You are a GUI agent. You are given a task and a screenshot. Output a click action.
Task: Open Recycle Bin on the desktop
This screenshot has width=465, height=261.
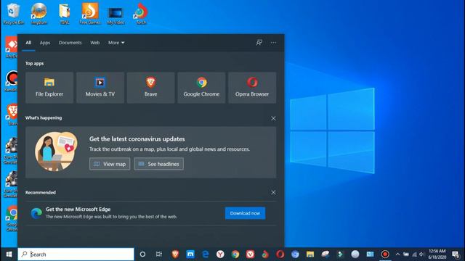[13, 14]
